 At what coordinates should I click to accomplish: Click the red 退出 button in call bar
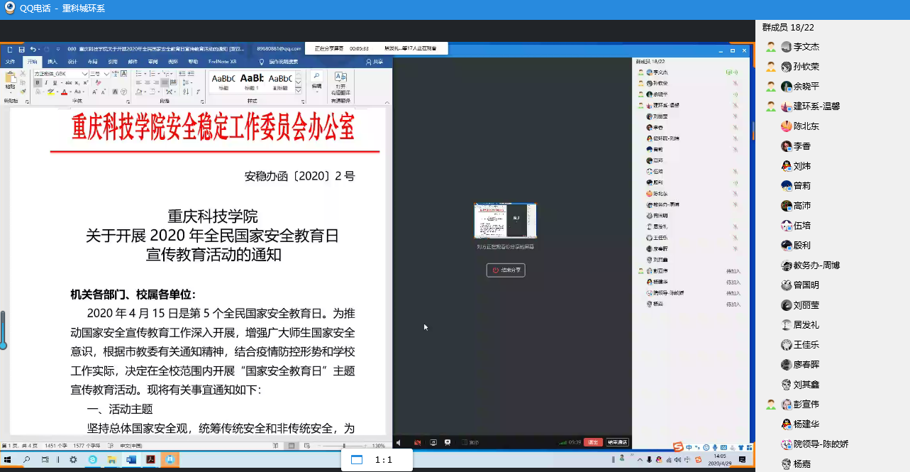pos(593,442)
